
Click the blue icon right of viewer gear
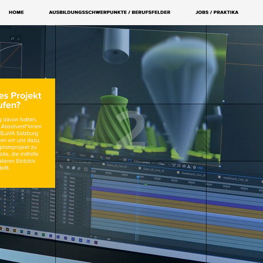[x=201, y=168]
